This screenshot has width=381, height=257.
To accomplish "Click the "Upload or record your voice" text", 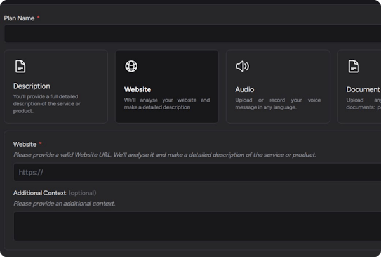I will (x=277, y=103).
